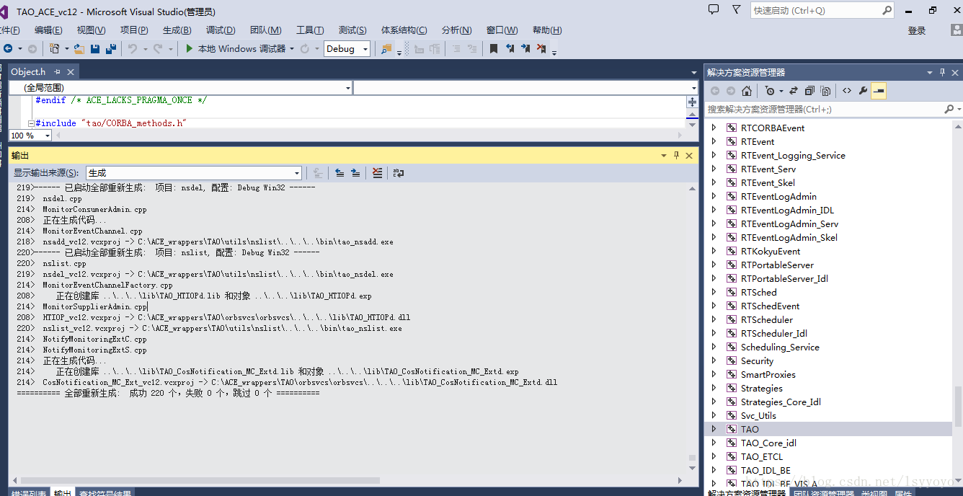Toggle Show All Files in solution explorer
Viewport: 963px width, 496px height.
point(825,91)
